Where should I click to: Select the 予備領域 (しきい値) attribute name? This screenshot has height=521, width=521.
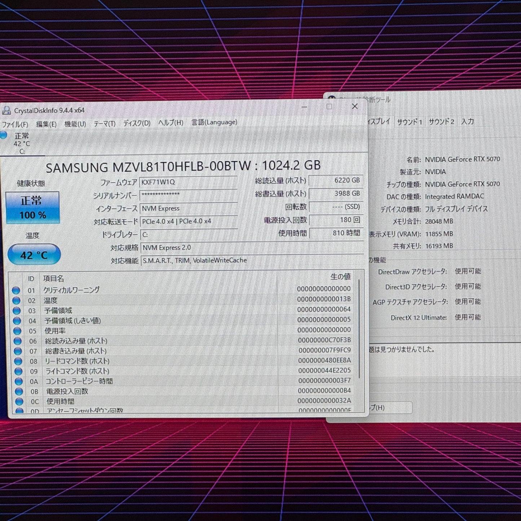click(x=72, y=321)
